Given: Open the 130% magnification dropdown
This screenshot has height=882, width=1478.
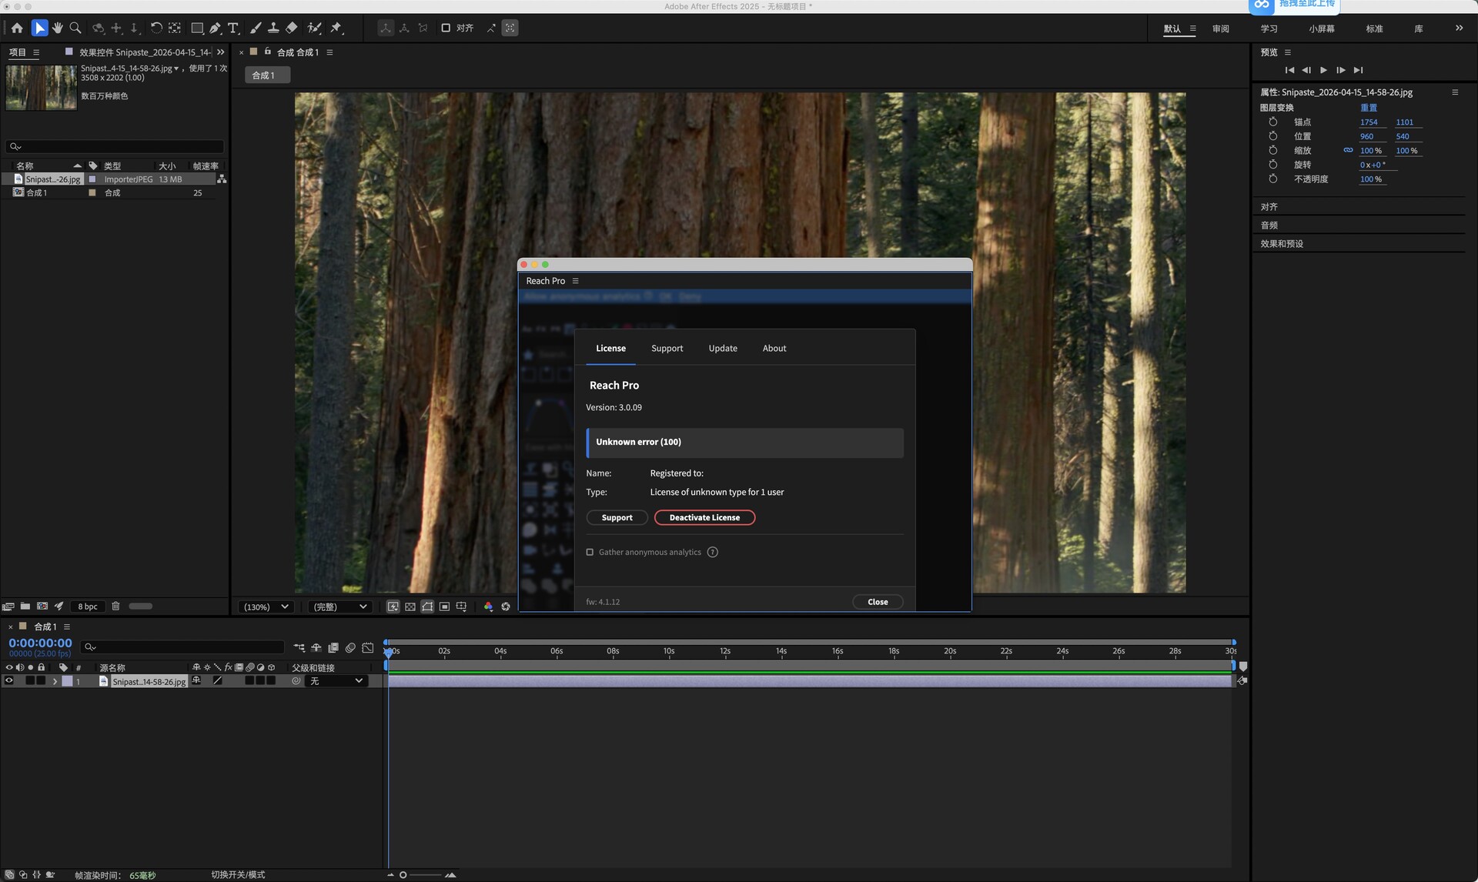Looking at the screenshot, I should (266, 606).
